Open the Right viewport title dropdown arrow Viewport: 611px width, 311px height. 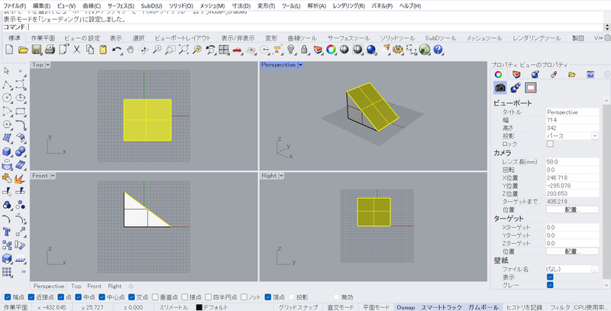click(281, 176)
